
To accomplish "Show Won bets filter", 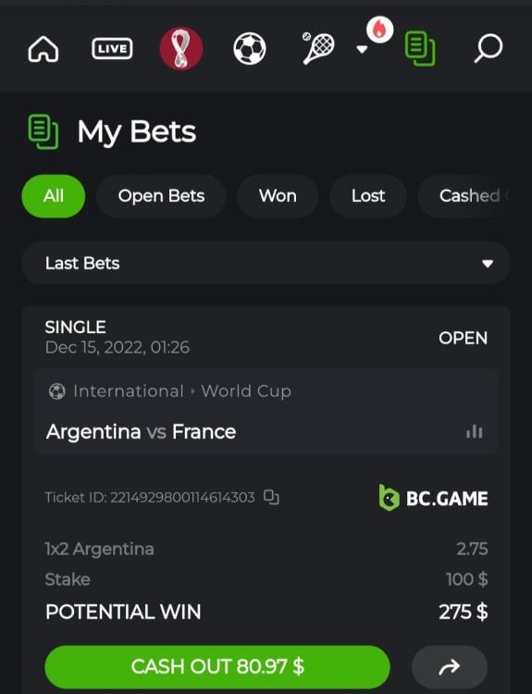I will [x=278, y=196].
